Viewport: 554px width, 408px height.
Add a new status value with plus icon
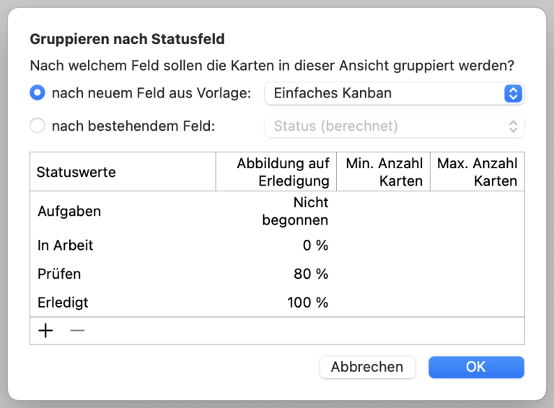(45, 331)
